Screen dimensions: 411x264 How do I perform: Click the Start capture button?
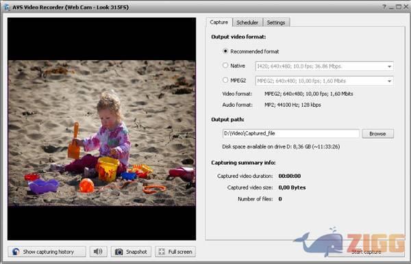pos(366,252)
